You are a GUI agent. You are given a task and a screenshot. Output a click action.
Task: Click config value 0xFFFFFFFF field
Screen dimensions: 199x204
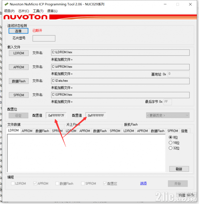[96, 115]
